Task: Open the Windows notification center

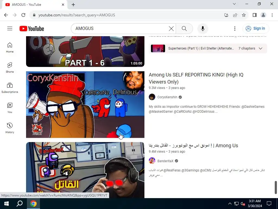Action: [269, 204]
